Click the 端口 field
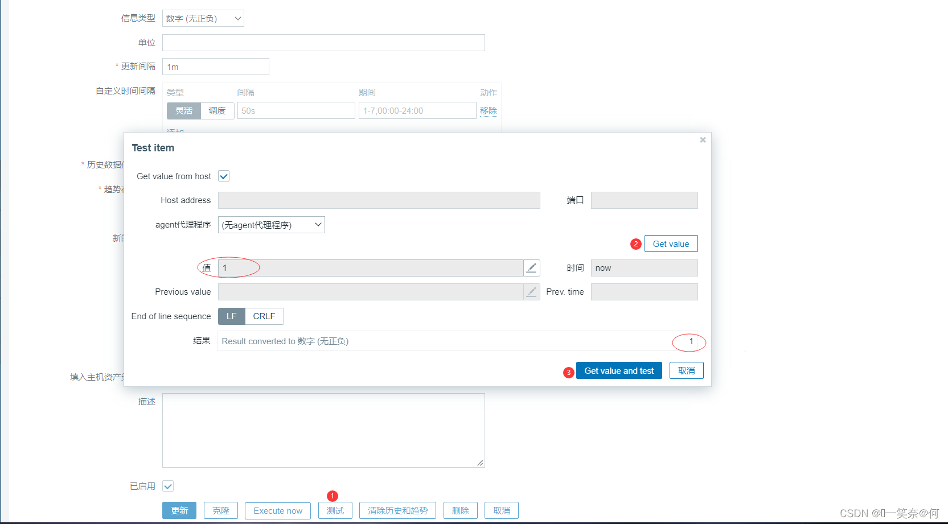 [x=645, y=200]
